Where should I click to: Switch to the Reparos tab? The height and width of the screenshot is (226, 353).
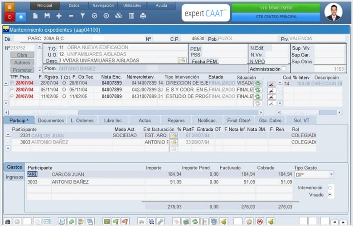pyautogui.click(x=176, y=120)
